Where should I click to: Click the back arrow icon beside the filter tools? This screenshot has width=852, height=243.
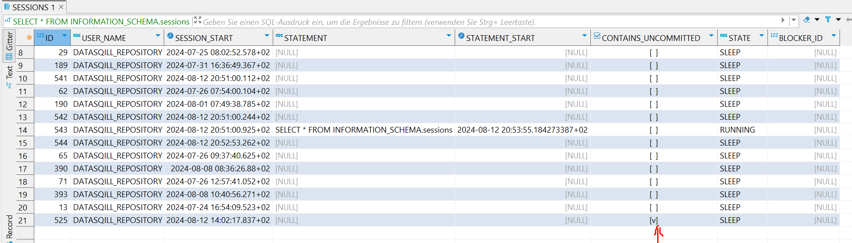pos(848,20)
